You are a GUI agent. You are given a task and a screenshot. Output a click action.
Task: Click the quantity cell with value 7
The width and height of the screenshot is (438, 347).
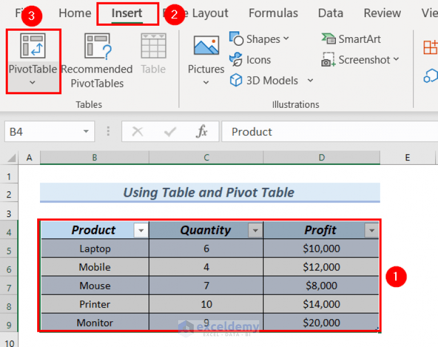[x=206, y=285]
